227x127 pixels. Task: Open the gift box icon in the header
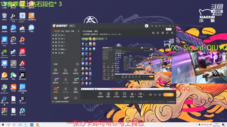153,33
